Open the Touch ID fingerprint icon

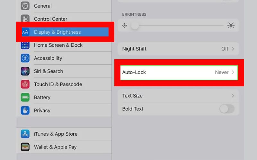coord(25,84)
